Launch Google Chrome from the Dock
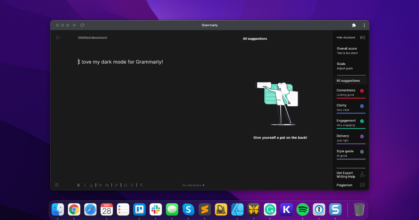The height and width of the screenshot is (220, 419). [74, 210]
